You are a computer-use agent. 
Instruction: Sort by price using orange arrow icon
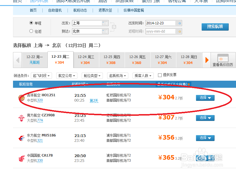pos(189,84)
